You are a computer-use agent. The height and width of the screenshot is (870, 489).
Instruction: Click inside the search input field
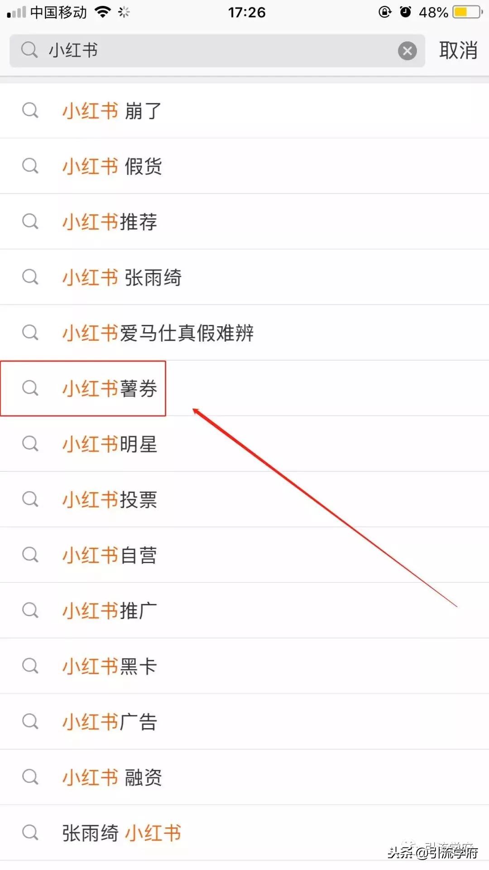[x=181, y=51]
